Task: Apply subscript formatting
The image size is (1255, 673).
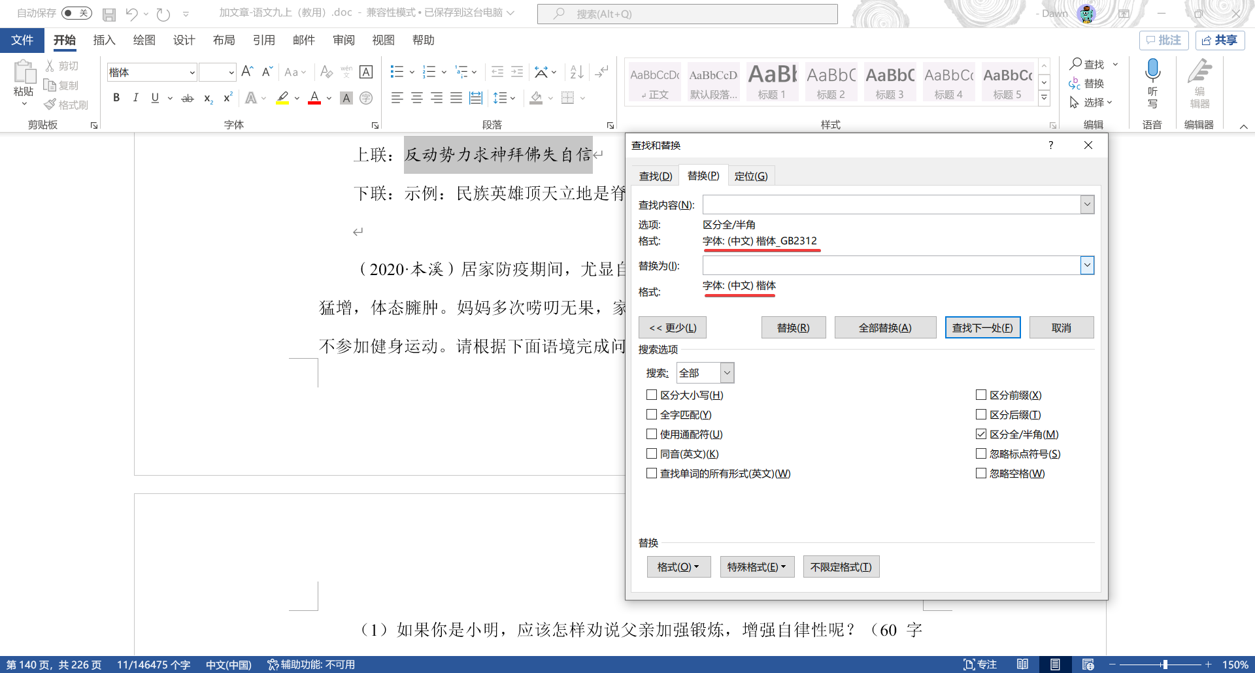Action: tap(209, 98)
